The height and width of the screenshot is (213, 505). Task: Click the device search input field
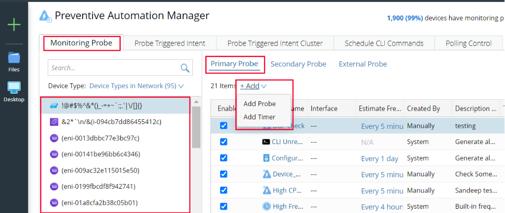coord(114,68)
